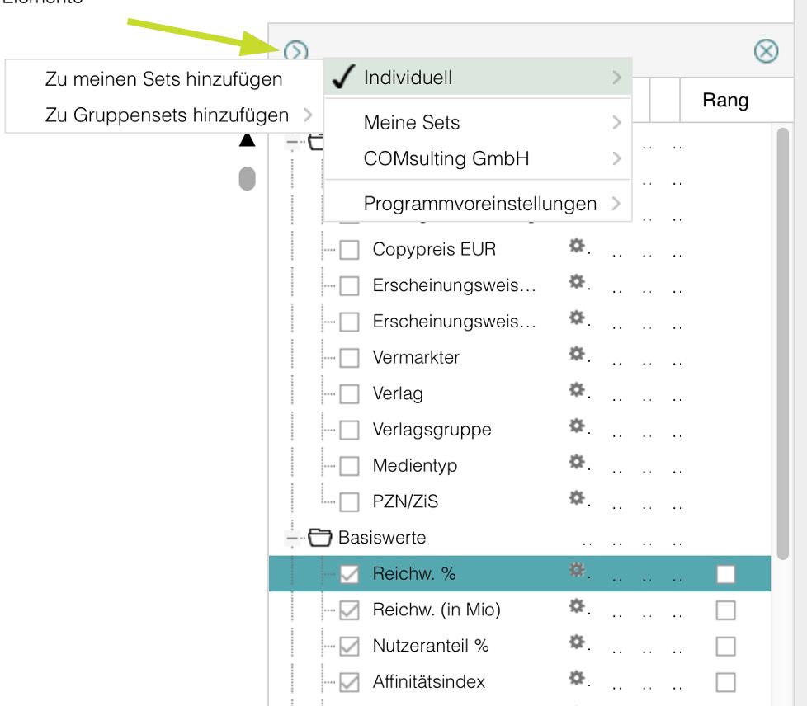Screen dimensions: 807x706
Task: Expand the Programmvoreinstellungen submenu
Action: (478, 204)
